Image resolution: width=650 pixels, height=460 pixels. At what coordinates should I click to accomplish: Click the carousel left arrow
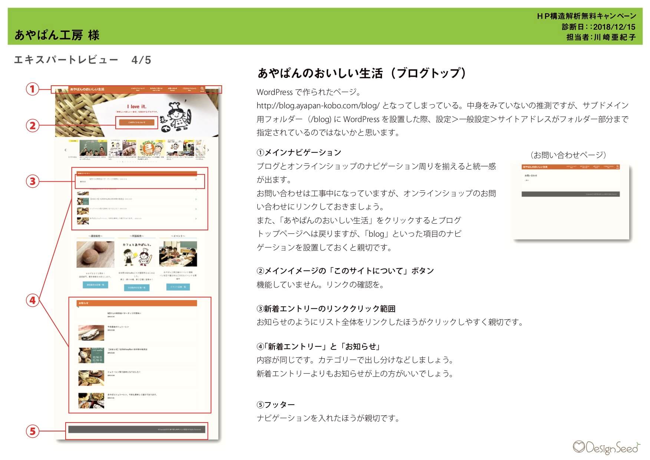66,150
